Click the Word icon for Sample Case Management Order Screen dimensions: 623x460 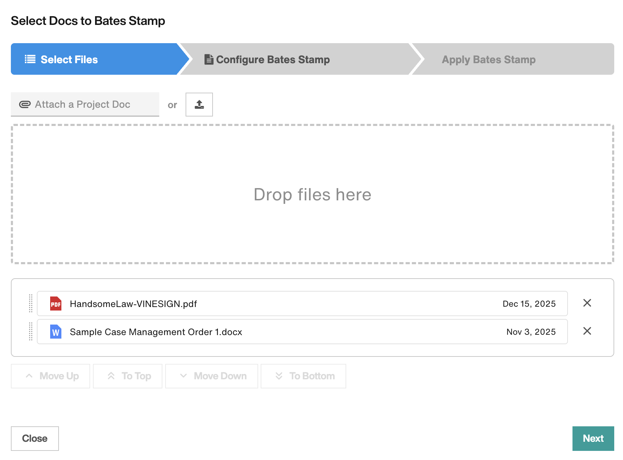click(x=56, y=332)
